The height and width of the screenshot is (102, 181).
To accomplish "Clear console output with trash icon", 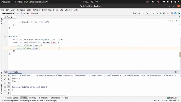I will tap(9, 93).
